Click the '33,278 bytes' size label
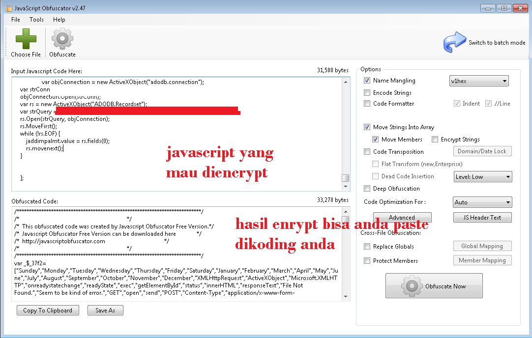 click(x=332, y=200)
